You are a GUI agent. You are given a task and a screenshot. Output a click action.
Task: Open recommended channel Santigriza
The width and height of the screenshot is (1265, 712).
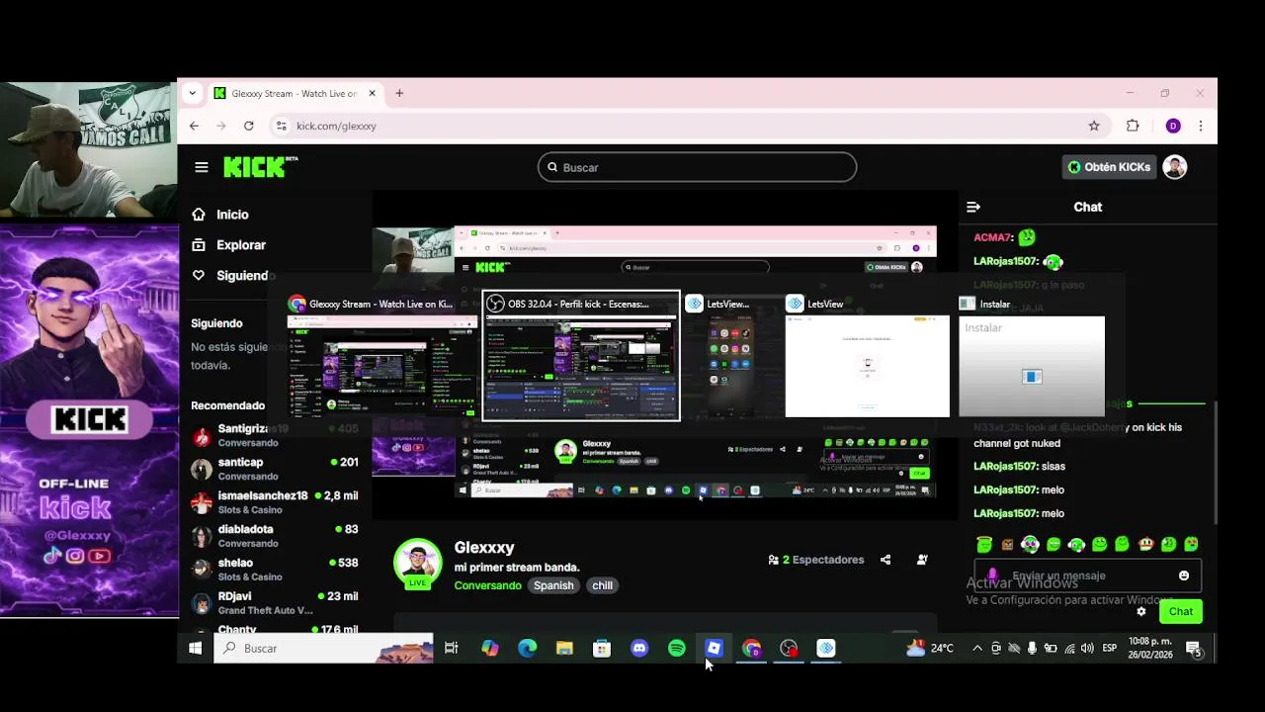click(x=275, y=435)
